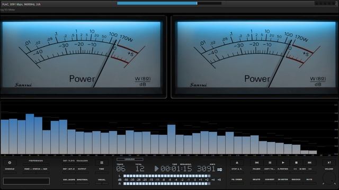Click the random-next icon above VOLUME
339x190 pixels.
(329, 163)
